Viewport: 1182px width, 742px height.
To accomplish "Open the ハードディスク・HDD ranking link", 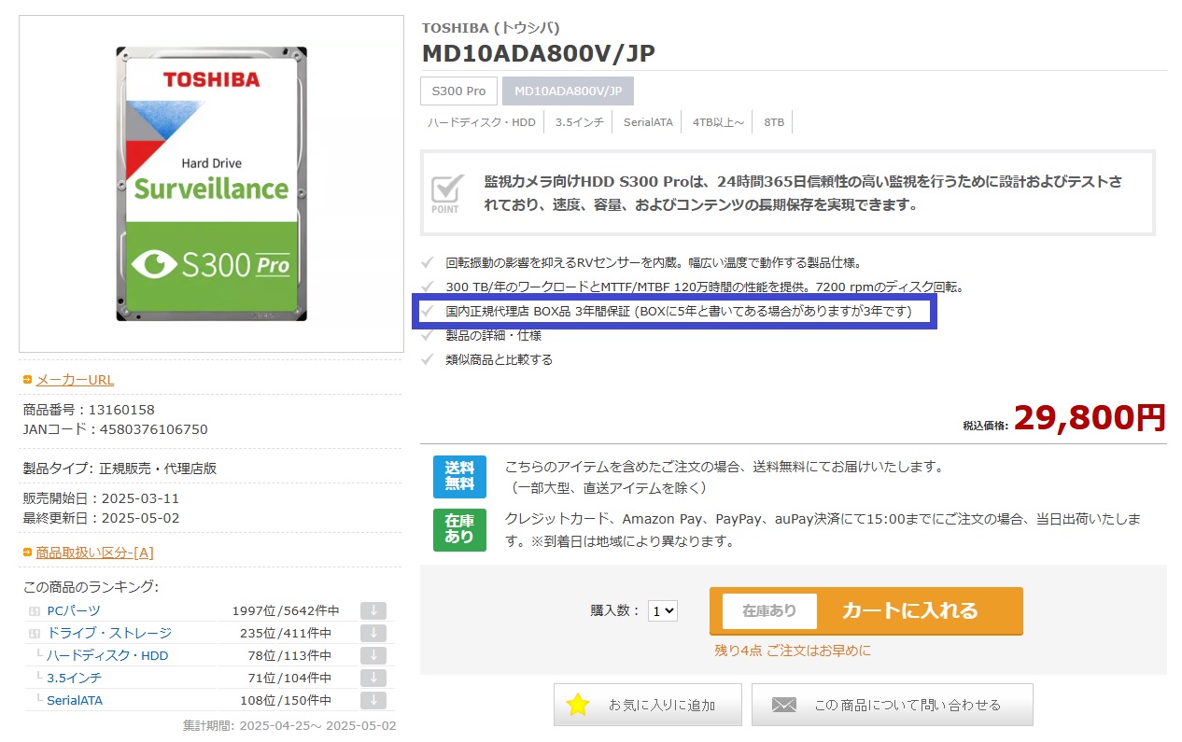I will coord(107,655).
